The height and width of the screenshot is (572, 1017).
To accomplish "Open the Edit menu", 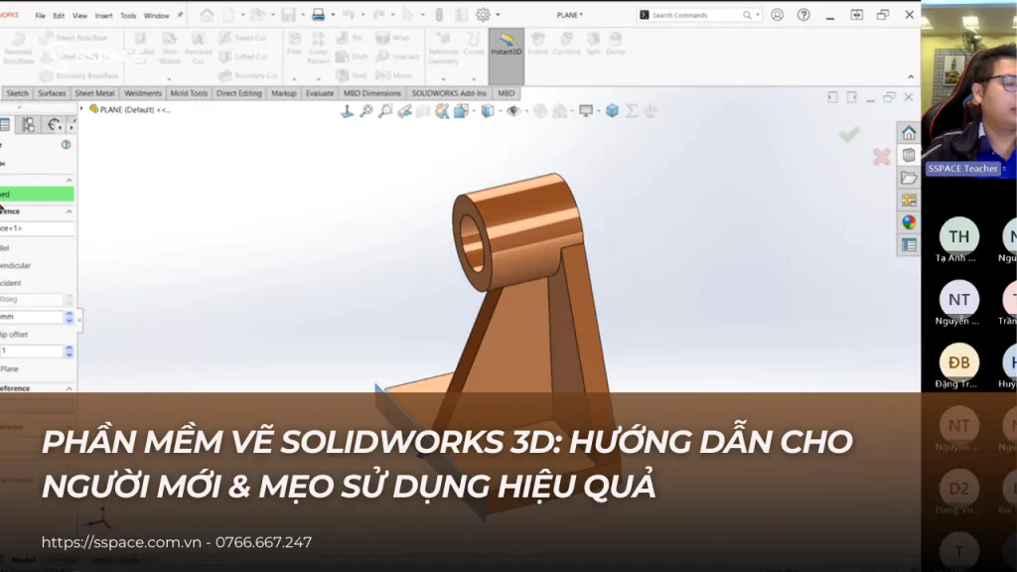I will point(59,16).
